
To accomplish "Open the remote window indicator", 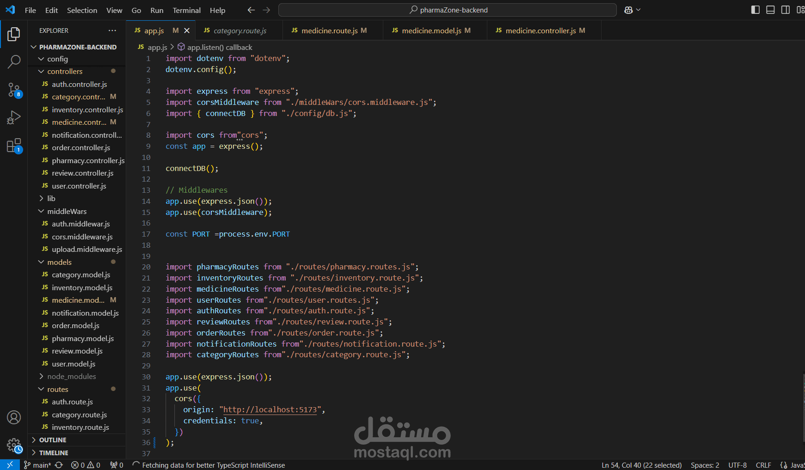I will tap(10, 465).
